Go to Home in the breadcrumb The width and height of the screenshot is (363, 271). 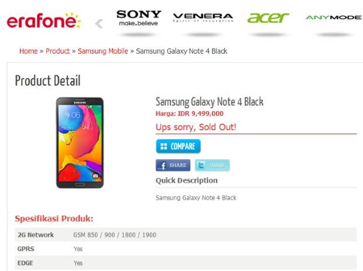pos(29,51)
